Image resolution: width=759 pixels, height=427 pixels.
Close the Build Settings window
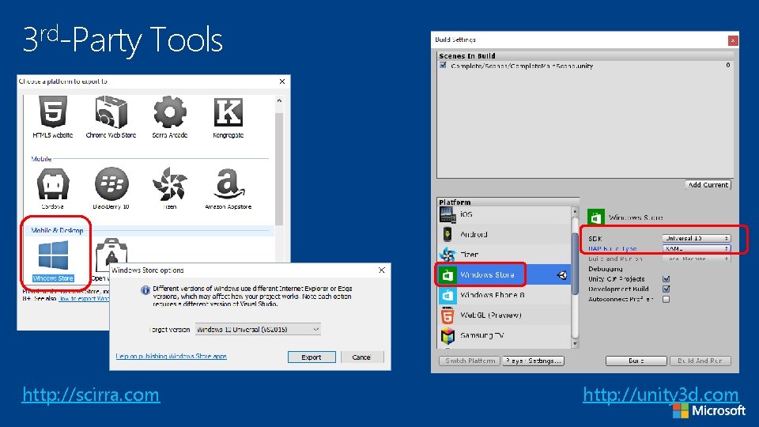click(733, 40)
